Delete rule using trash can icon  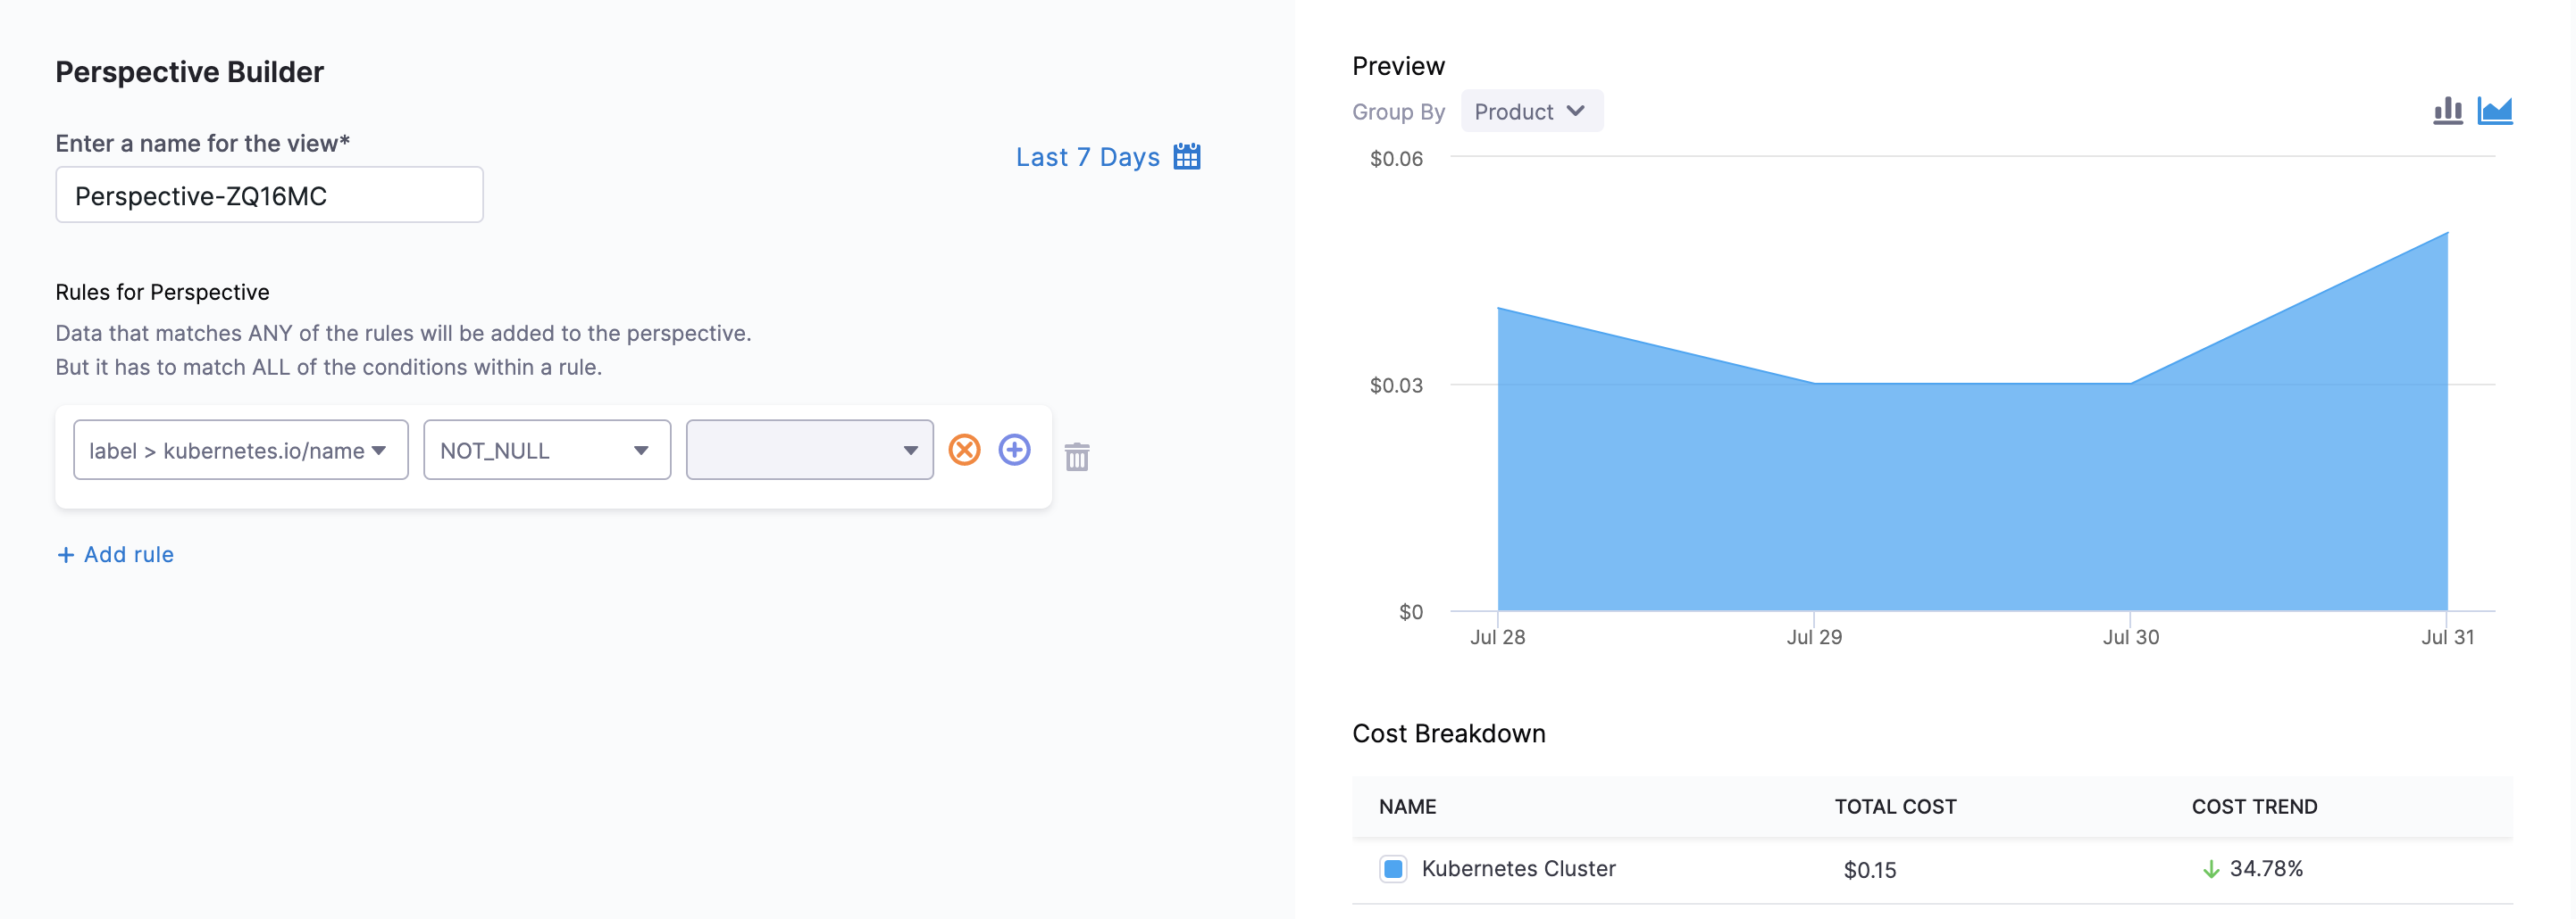[1077, 457]
